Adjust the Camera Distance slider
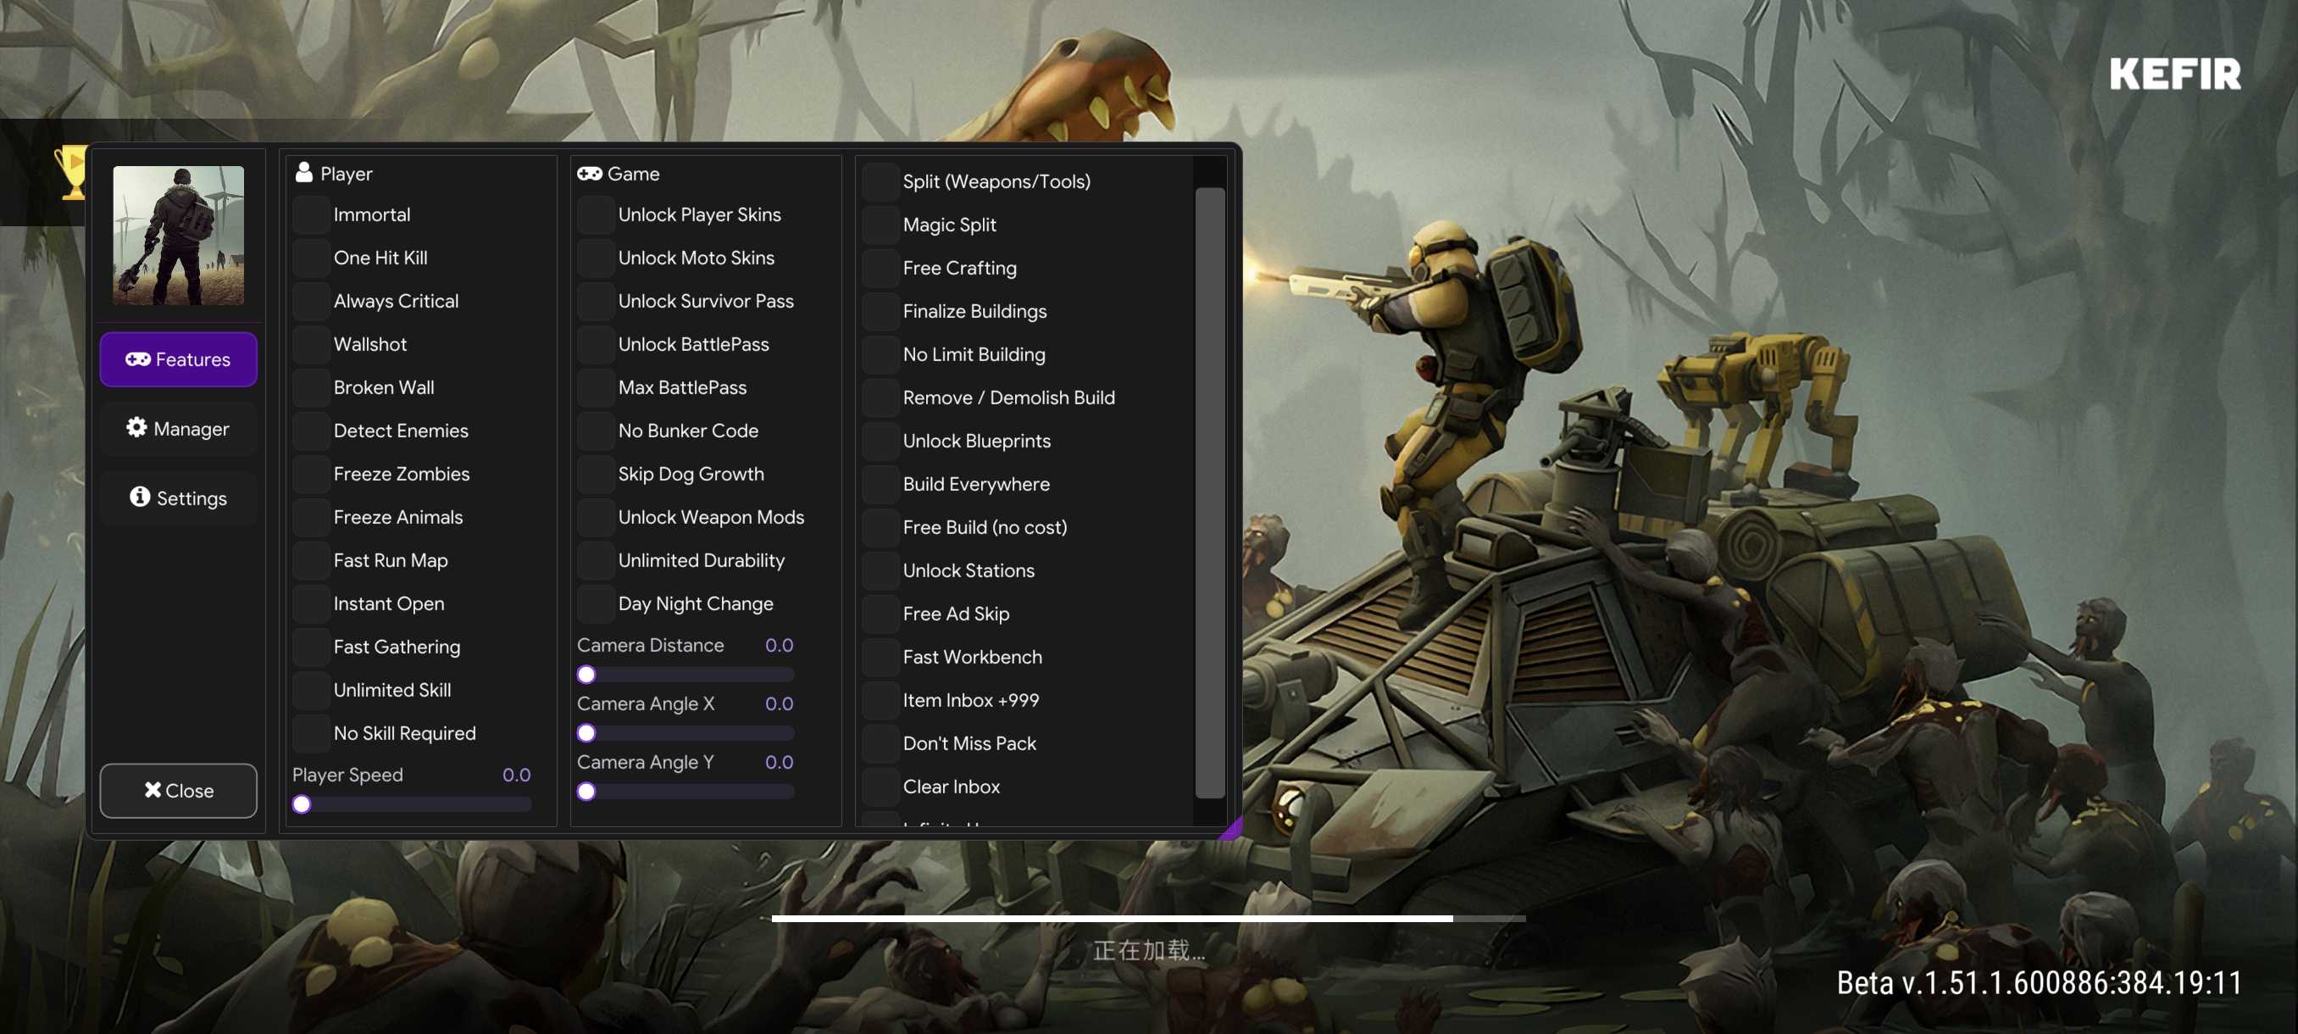Viewport: 2298px width, 1034px height. [686, 675]
